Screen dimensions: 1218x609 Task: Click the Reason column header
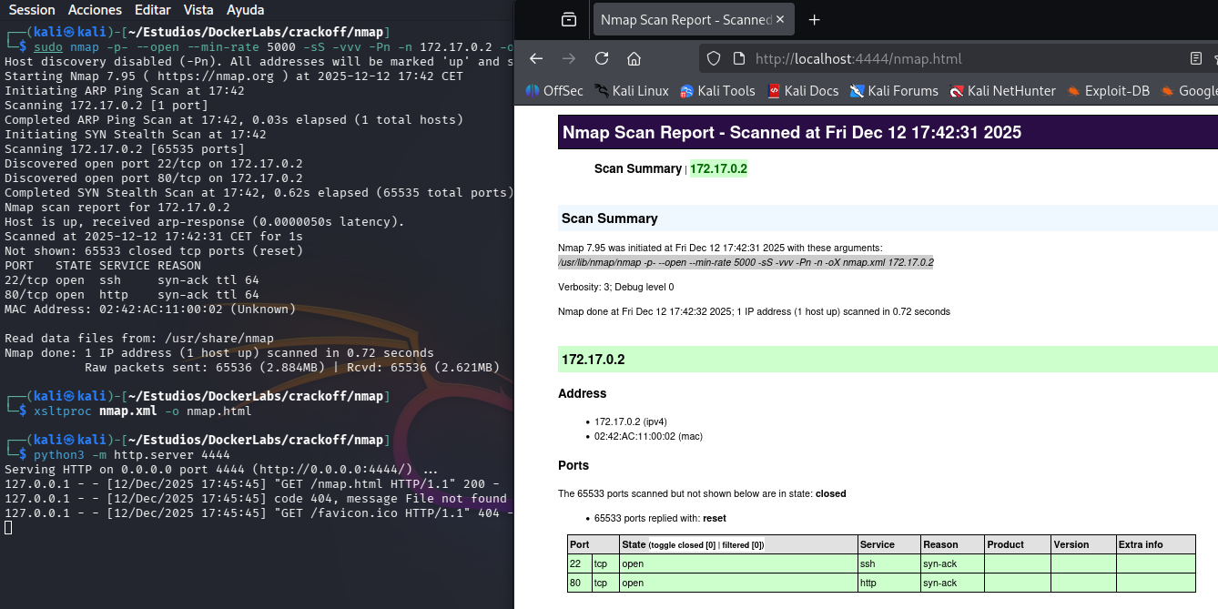(952, 544)
